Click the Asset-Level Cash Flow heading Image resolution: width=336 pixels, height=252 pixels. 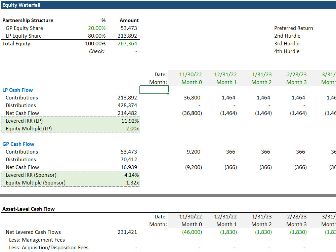[29, 209]
